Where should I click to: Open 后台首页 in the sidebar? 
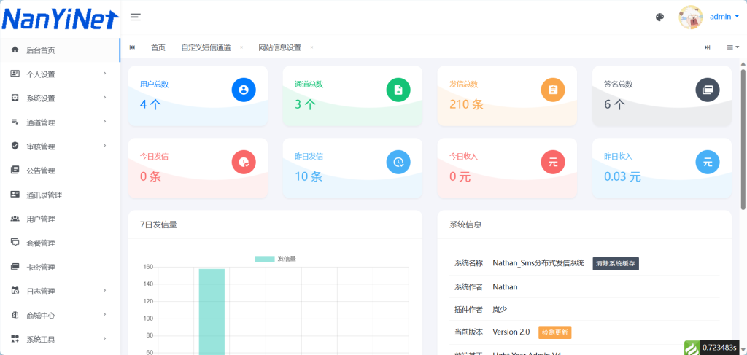click(x=60, y=50)
